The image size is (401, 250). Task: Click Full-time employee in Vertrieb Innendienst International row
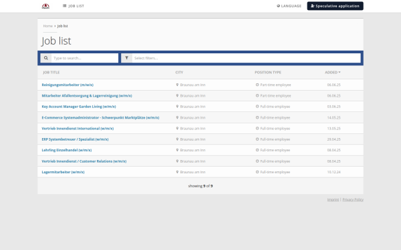tap(275, 129)
